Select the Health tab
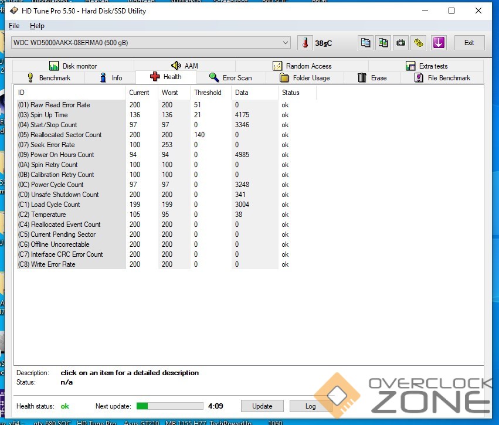499x425 pixels. 166,77
